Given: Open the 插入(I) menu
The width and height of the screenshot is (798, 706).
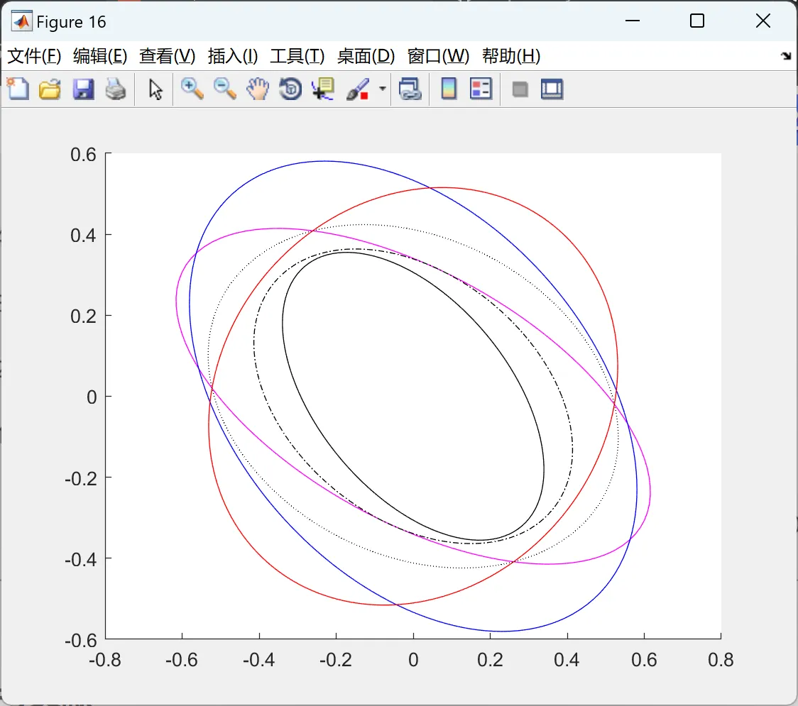Looking at the screenshot, I should point(233,56).
